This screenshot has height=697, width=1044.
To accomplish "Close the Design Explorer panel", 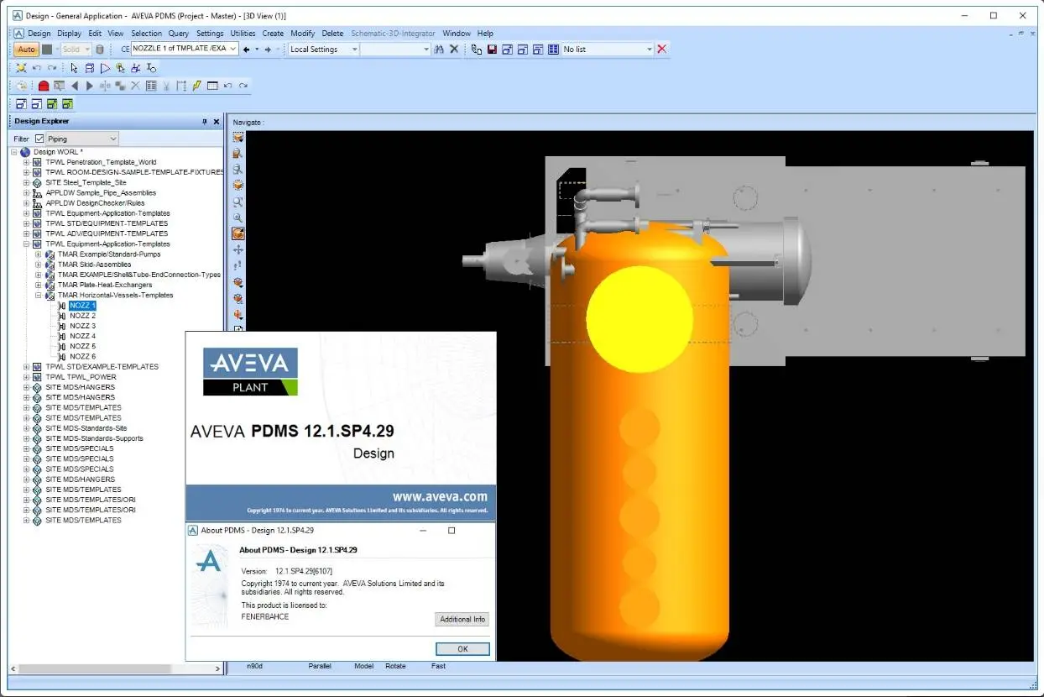I will [x=216, y=122].
